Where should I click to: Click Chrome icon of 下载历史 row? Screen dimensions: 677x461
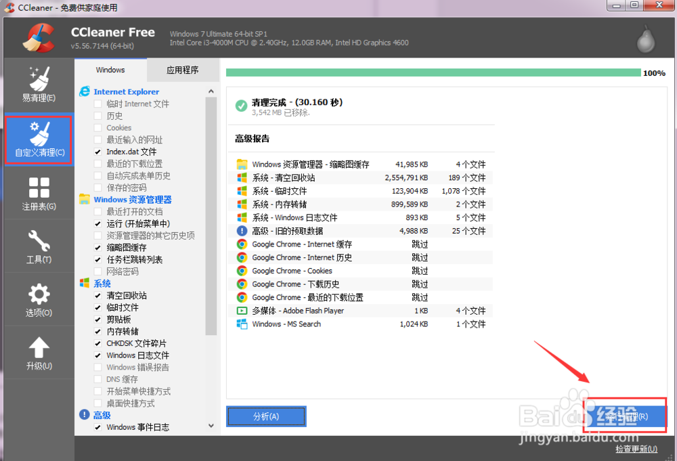tap(242, 284)
